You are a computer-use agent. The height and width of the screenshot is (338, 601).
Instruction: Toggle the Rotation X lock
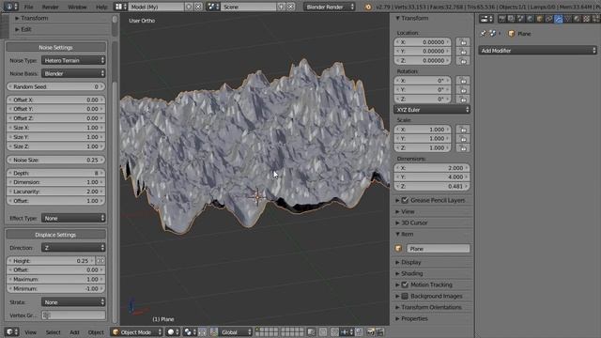(x=463, y=81)
